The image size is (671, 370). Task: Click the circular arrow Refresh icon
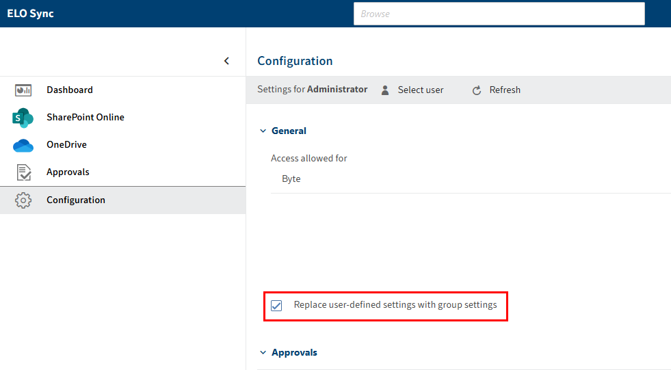click(477, 90)
